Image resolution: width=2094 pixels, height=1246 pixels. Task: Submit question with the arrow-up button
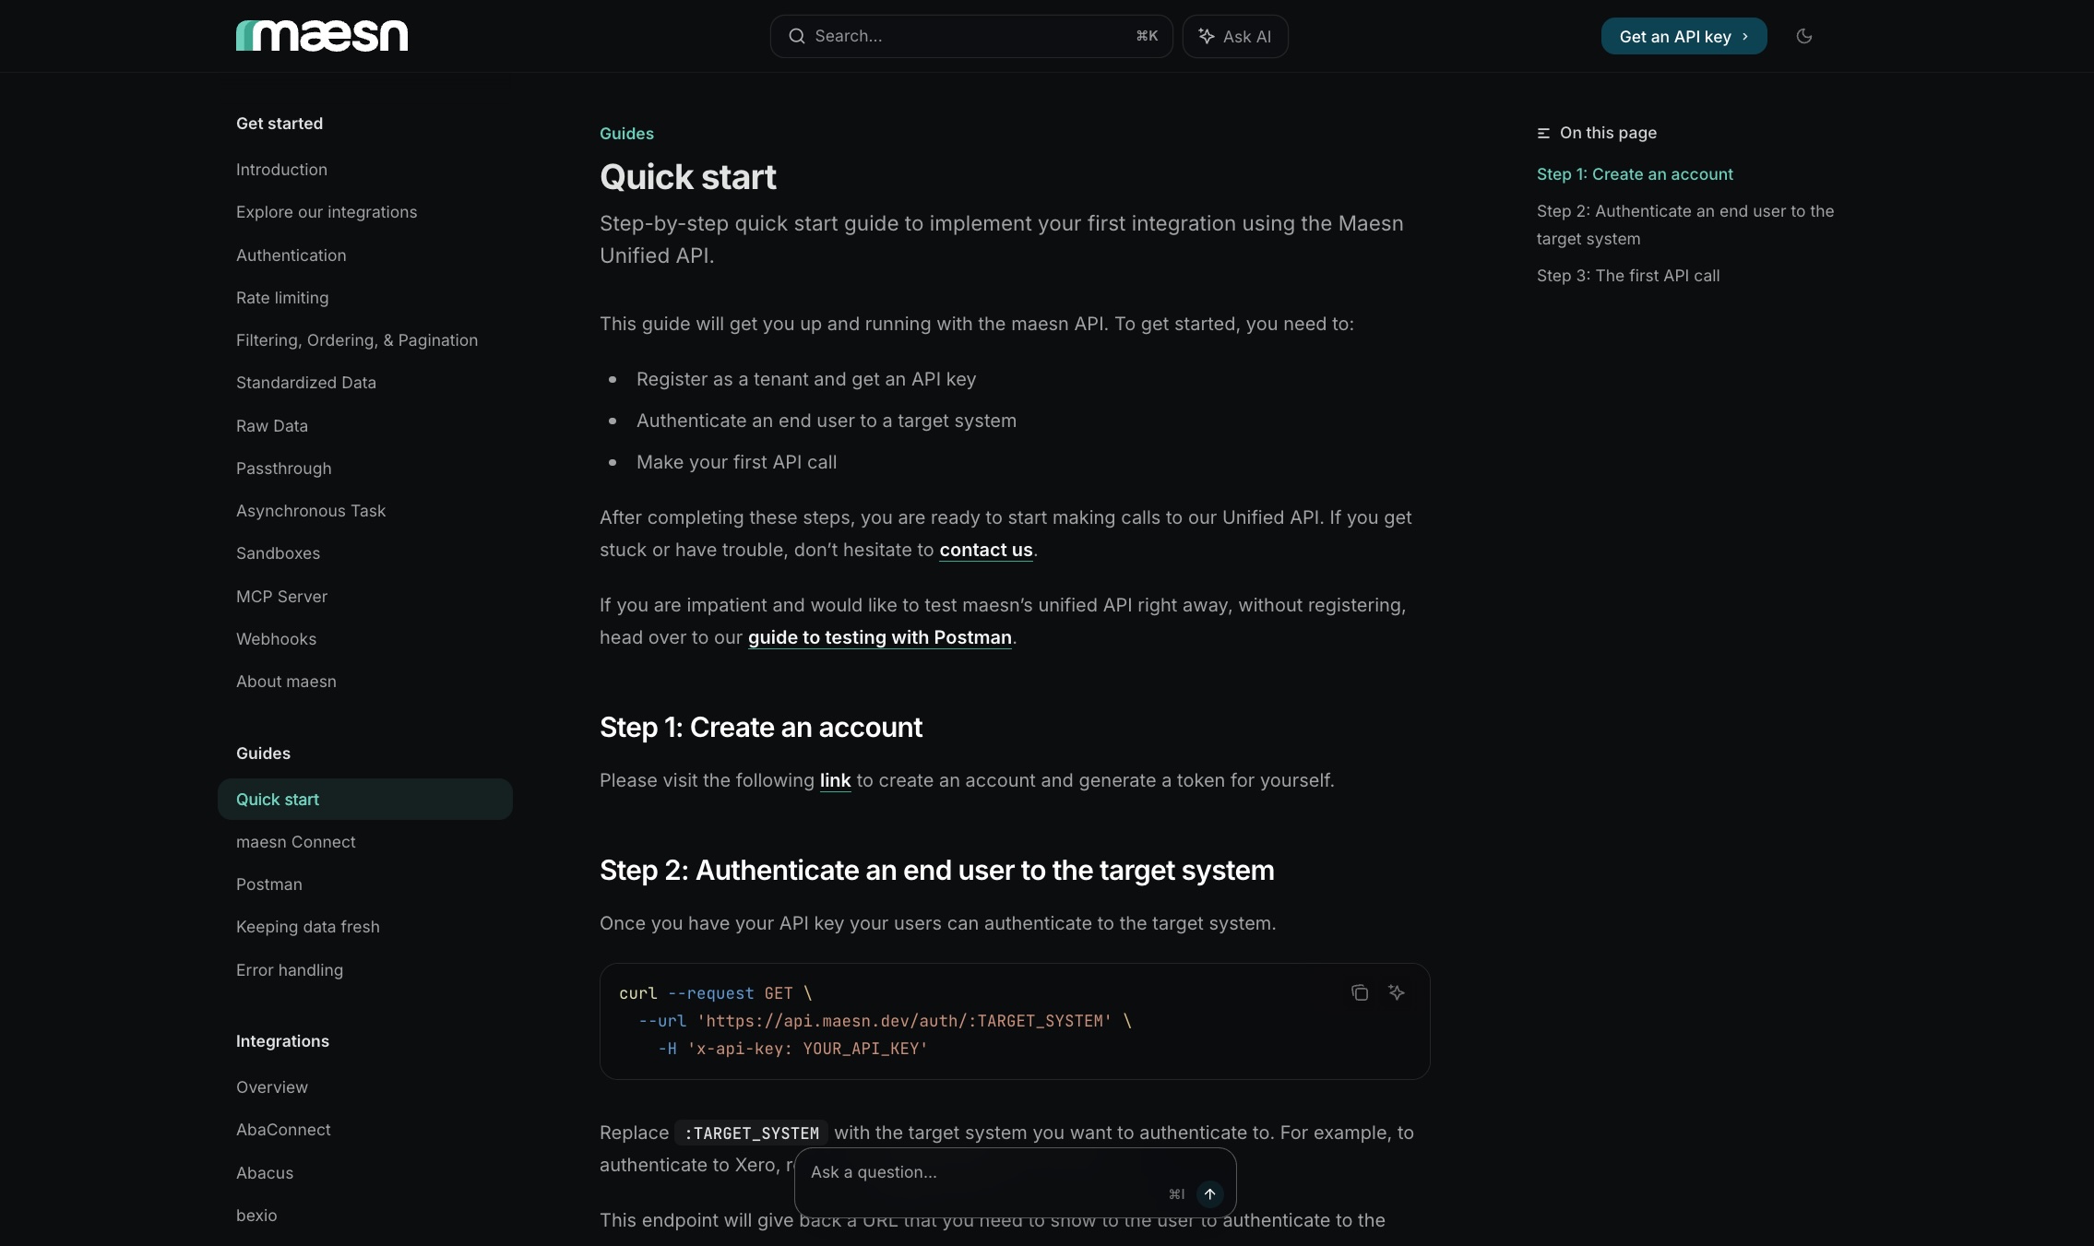pos(1209,1193)
